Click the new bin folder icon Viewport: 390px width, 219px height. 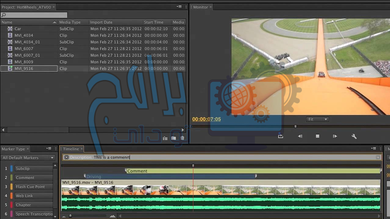[x=173, y=138]
